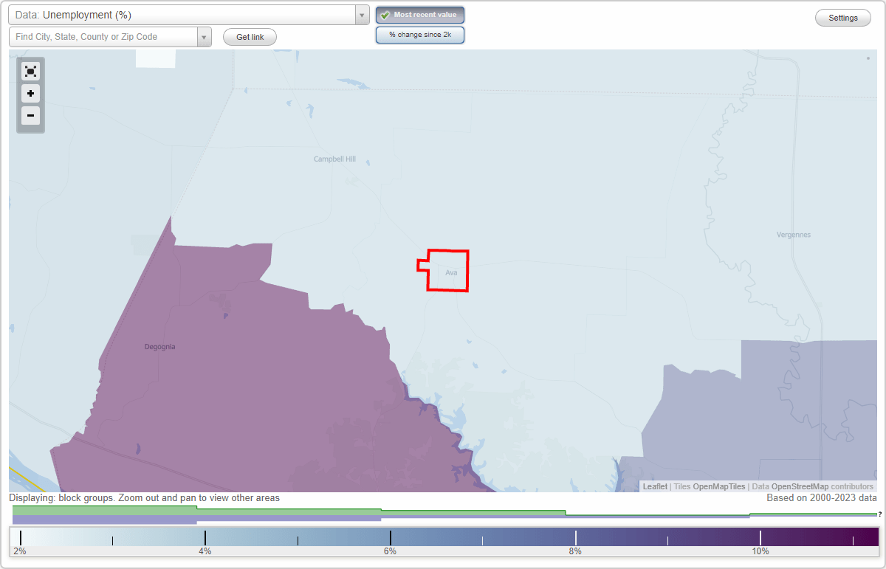The width and height of the screenshot is (886, 569).
Task: Zoom out with the minus button
Action: pyautogui.click(x=30, y=116)
